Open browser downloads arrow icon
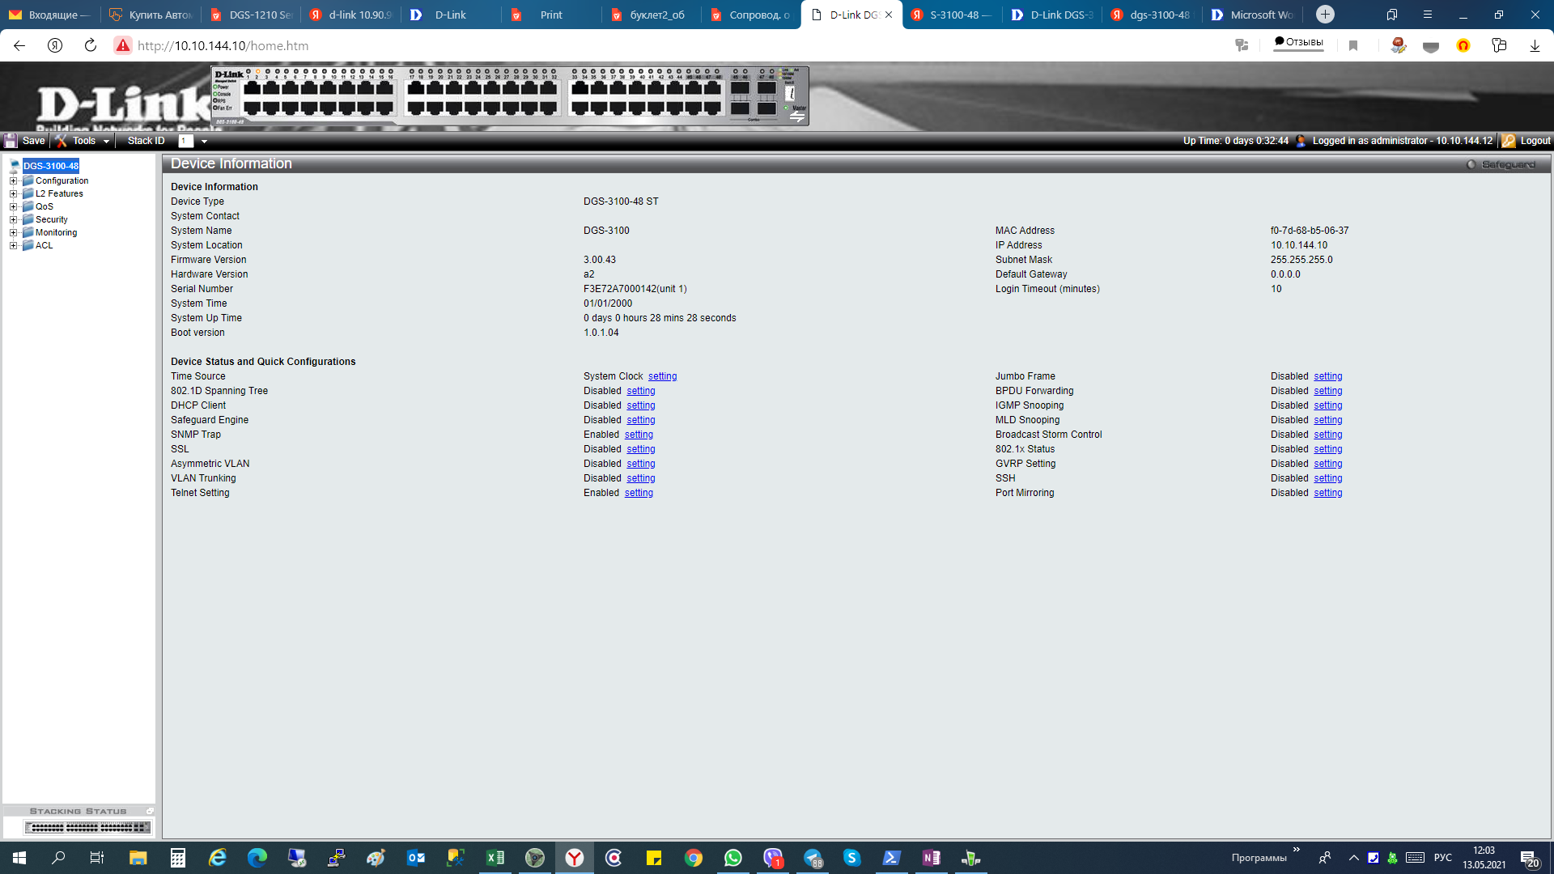This screenshot has height=874, width=1554. 1535,45
